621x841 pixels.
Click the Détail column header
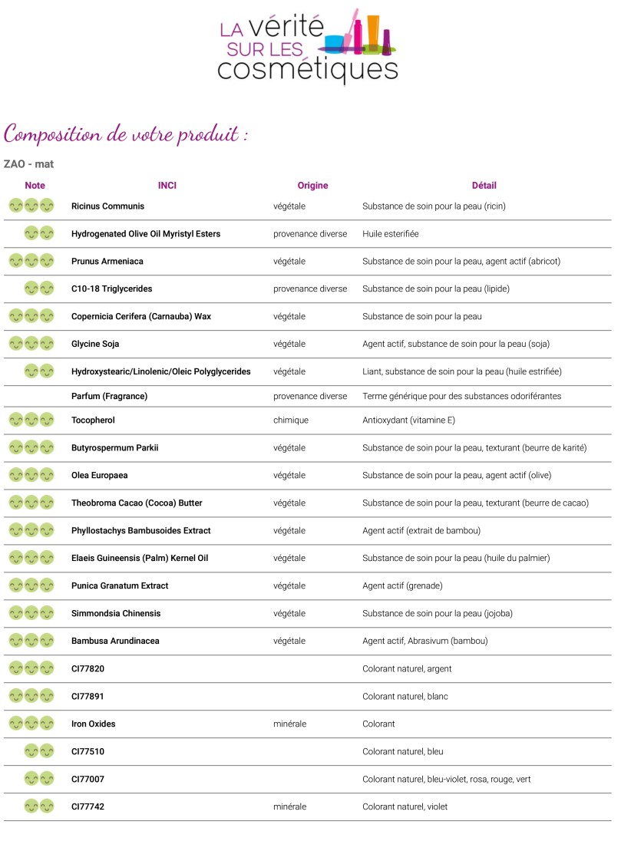pyautogui.click(x=484, y=185)
